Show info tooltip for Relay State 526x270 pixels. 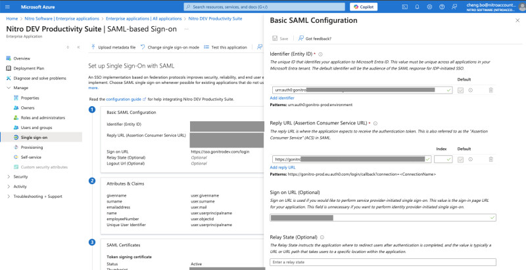[322, 237]
